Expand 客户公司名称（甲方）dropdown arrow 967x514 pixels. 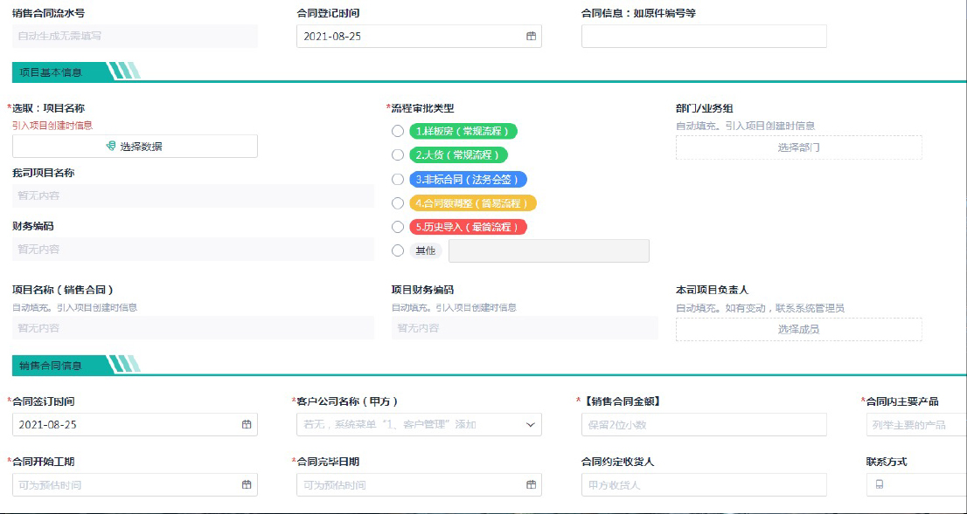pyautogui.click(x=531, y=425)
